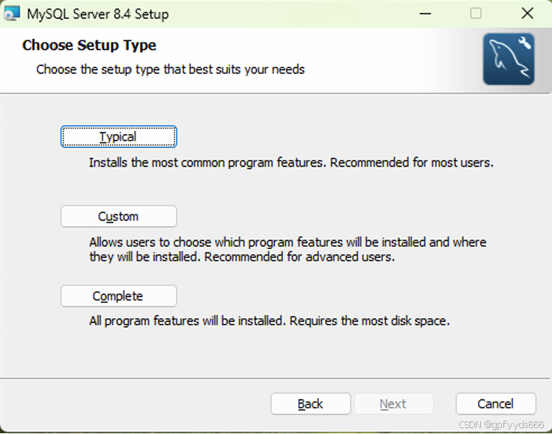Close the setup window with the X
This screenshot has height=434, width=552.
(x=527, y=13)
